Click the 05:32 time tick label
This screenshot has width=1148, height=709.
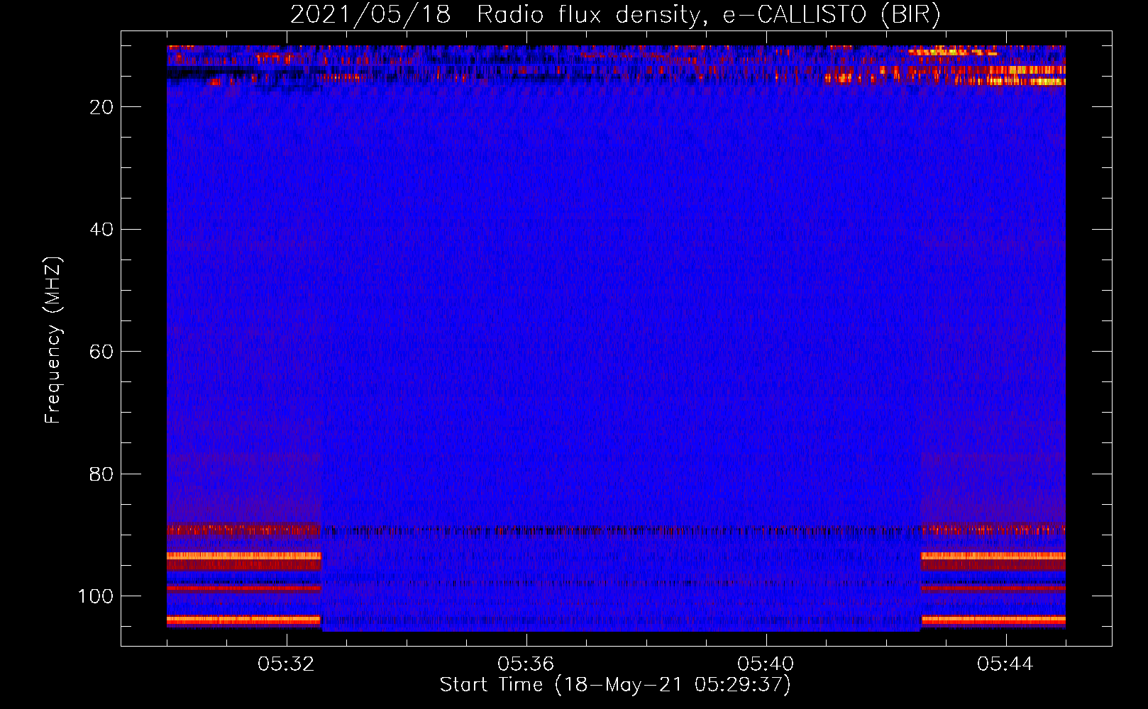(286, 664)
